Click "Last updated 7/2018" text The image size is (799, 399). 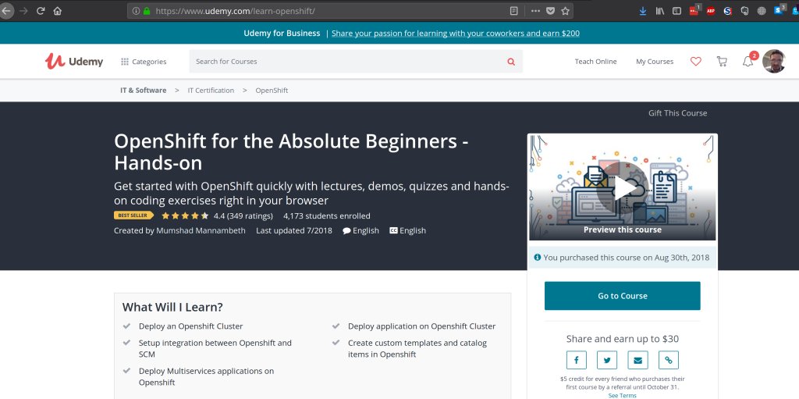click(294, 230)
